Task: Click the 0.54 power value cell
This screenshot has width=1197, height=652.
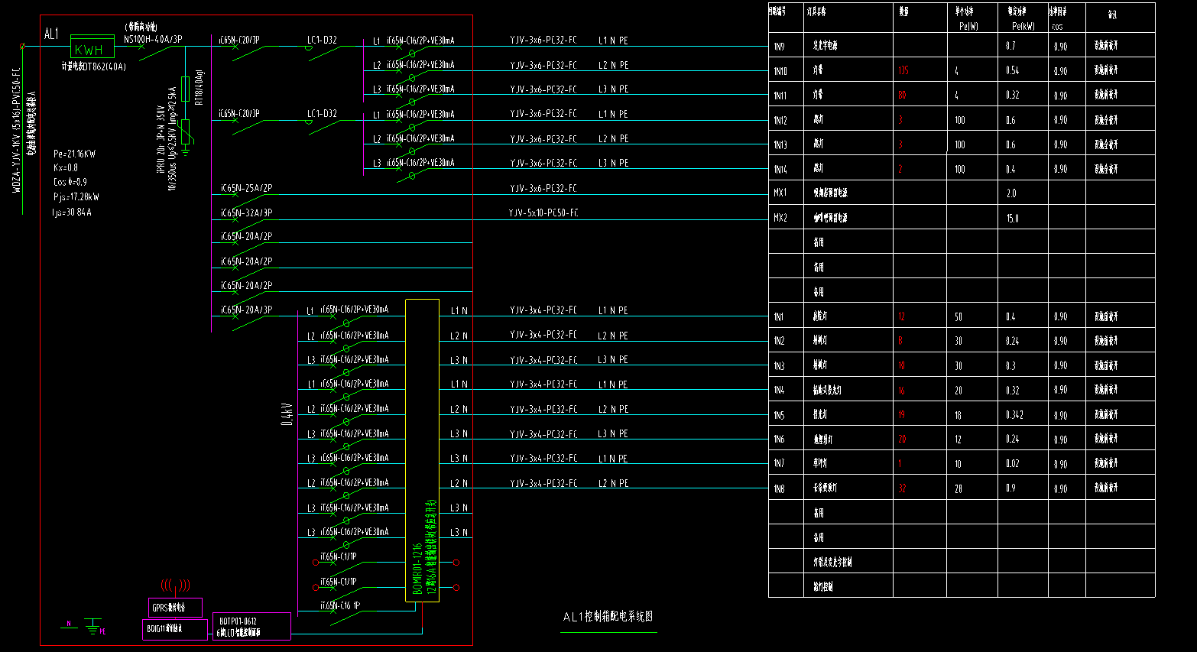Action: (1012, 70)
